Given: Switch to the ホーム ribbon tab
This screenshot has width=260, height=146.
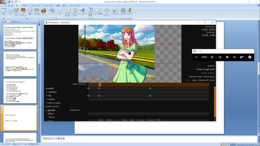Looking at the screenshot, I should pos(10,6).
